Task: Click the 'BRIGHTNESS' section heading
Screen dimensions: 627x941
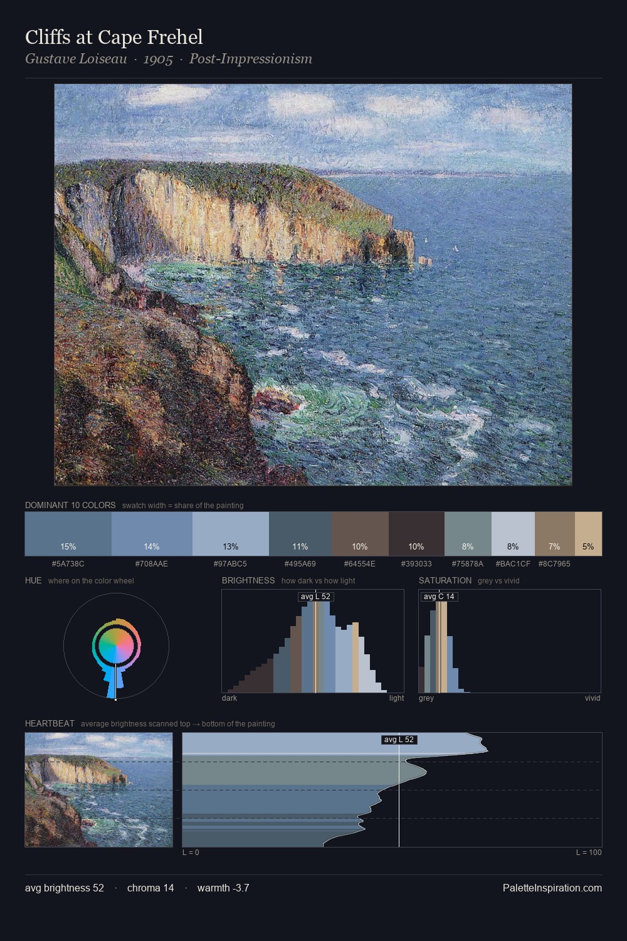Action: pyautogui.click(x=248, y=580)
